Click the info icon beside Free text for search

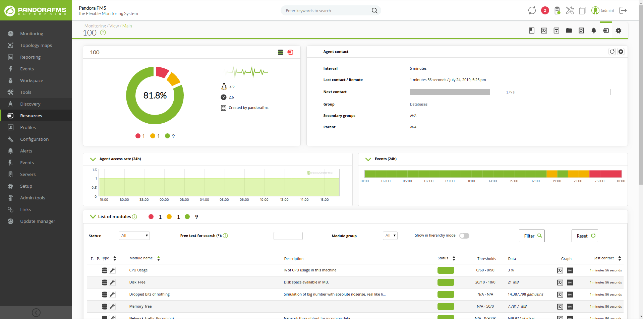coord(225,236)
